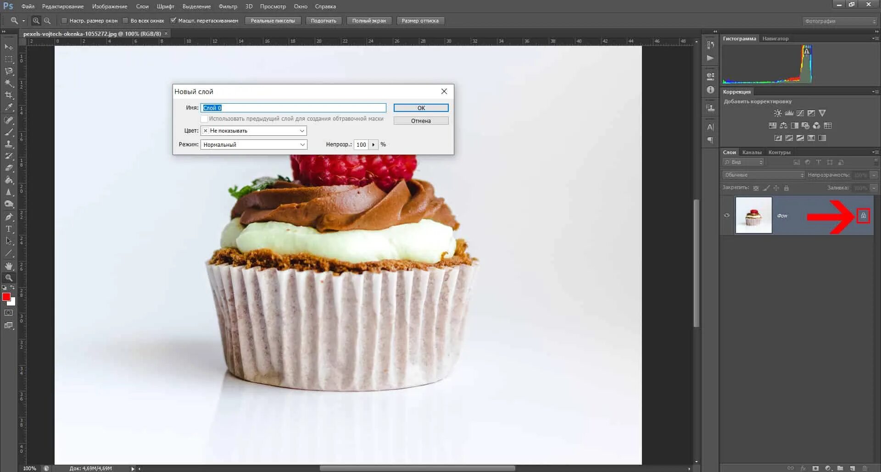The width and height of the screenshot is (881, 472).
Task: Open the Непрозрачность dropdown in Layers
Action: tap(874, 175)
